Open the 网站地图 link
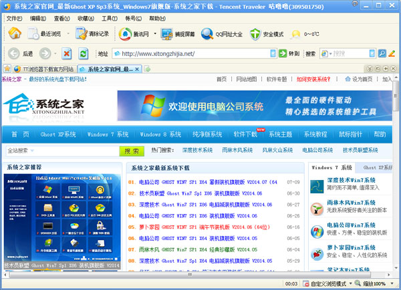This screenshot has height=290, width=401. 246,79
